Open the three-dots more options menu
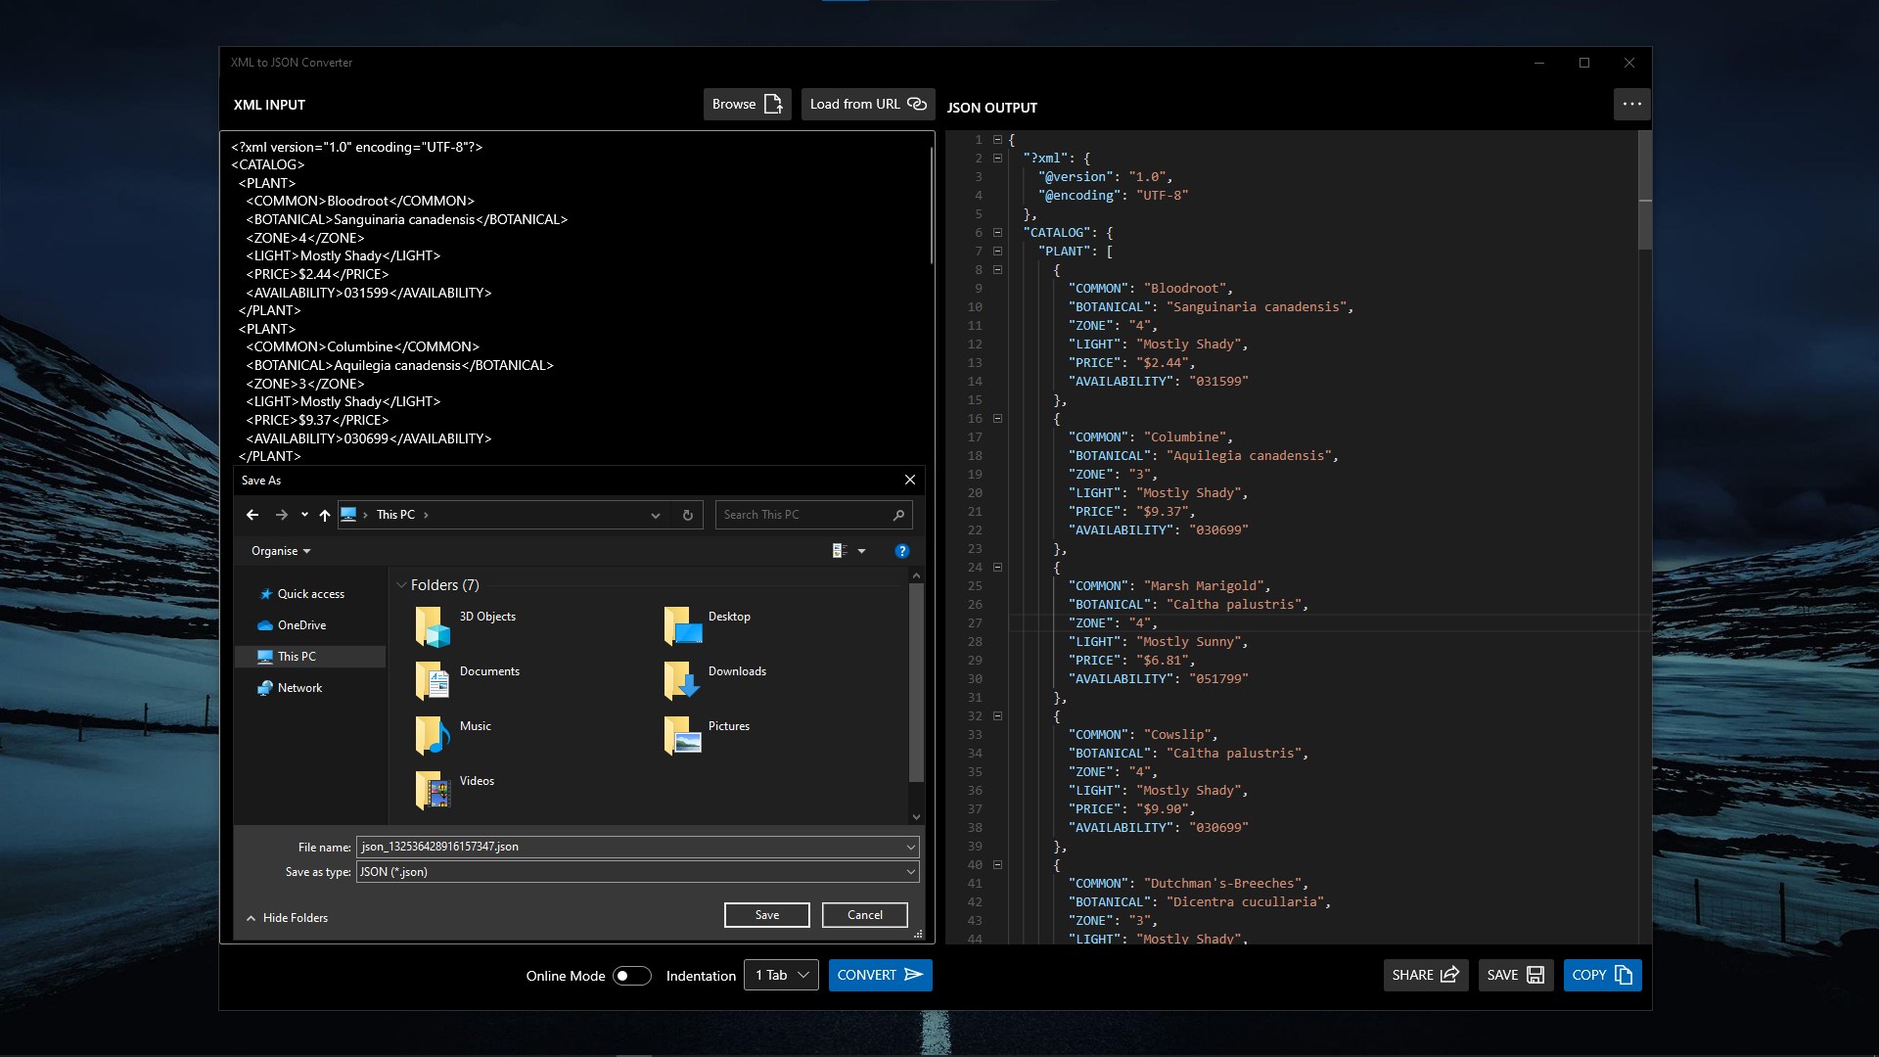Viewport: 1879px width, 1057px height. (1631, 104)
